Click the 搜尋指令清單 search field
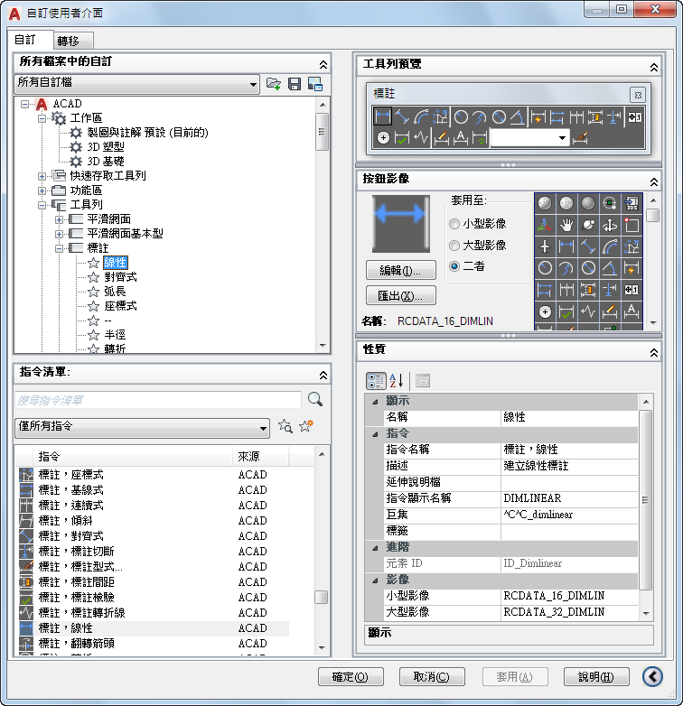The height and width of the screenshot is (706, 683). point(158,400)
